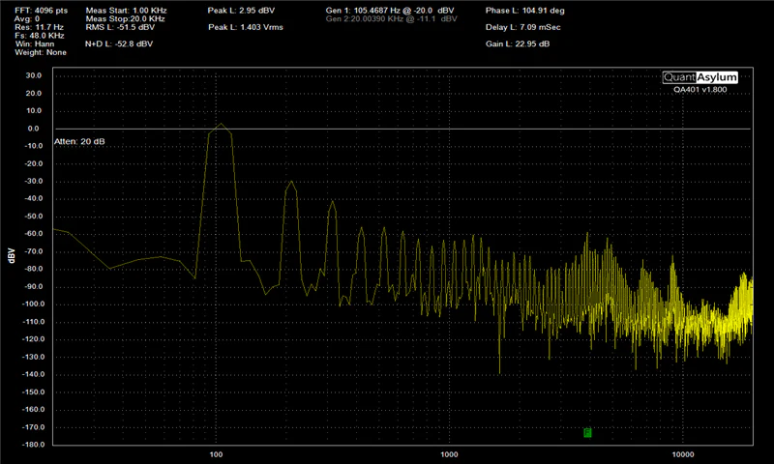Click the '30.0' y-axis label

pyautogui.click(x=34, y=75)
